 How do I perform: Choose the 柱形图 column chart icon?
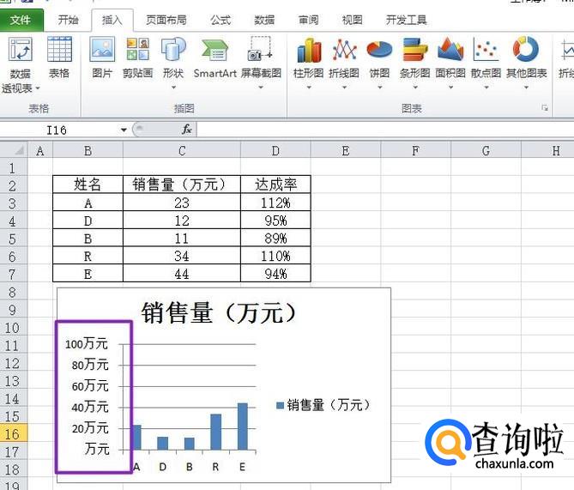click(x=309, y=50)
